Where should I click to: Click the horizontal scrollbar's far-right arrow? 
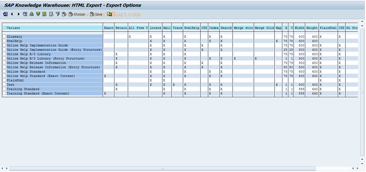click(x=357, y=168)
